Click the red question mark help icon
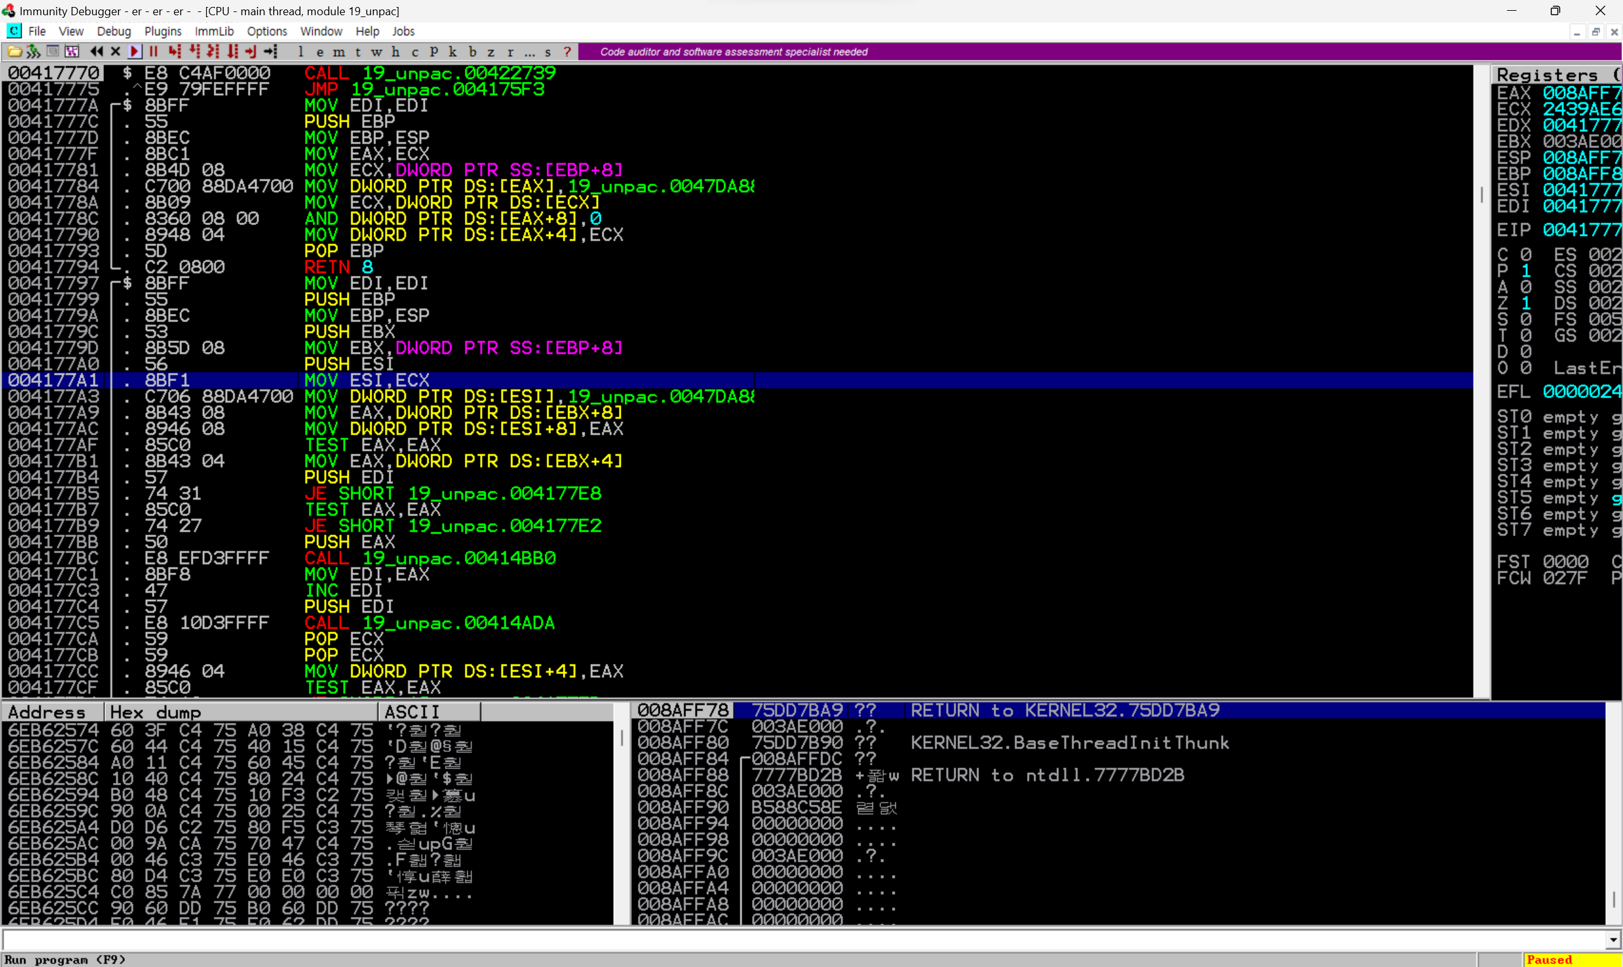Viewport: 1623px width, 967px height. [x=567, y=51]
